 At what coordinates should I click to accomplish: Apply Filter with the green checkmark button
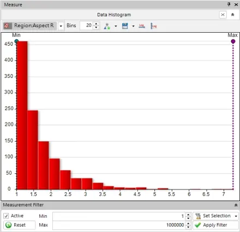(215, 225)
